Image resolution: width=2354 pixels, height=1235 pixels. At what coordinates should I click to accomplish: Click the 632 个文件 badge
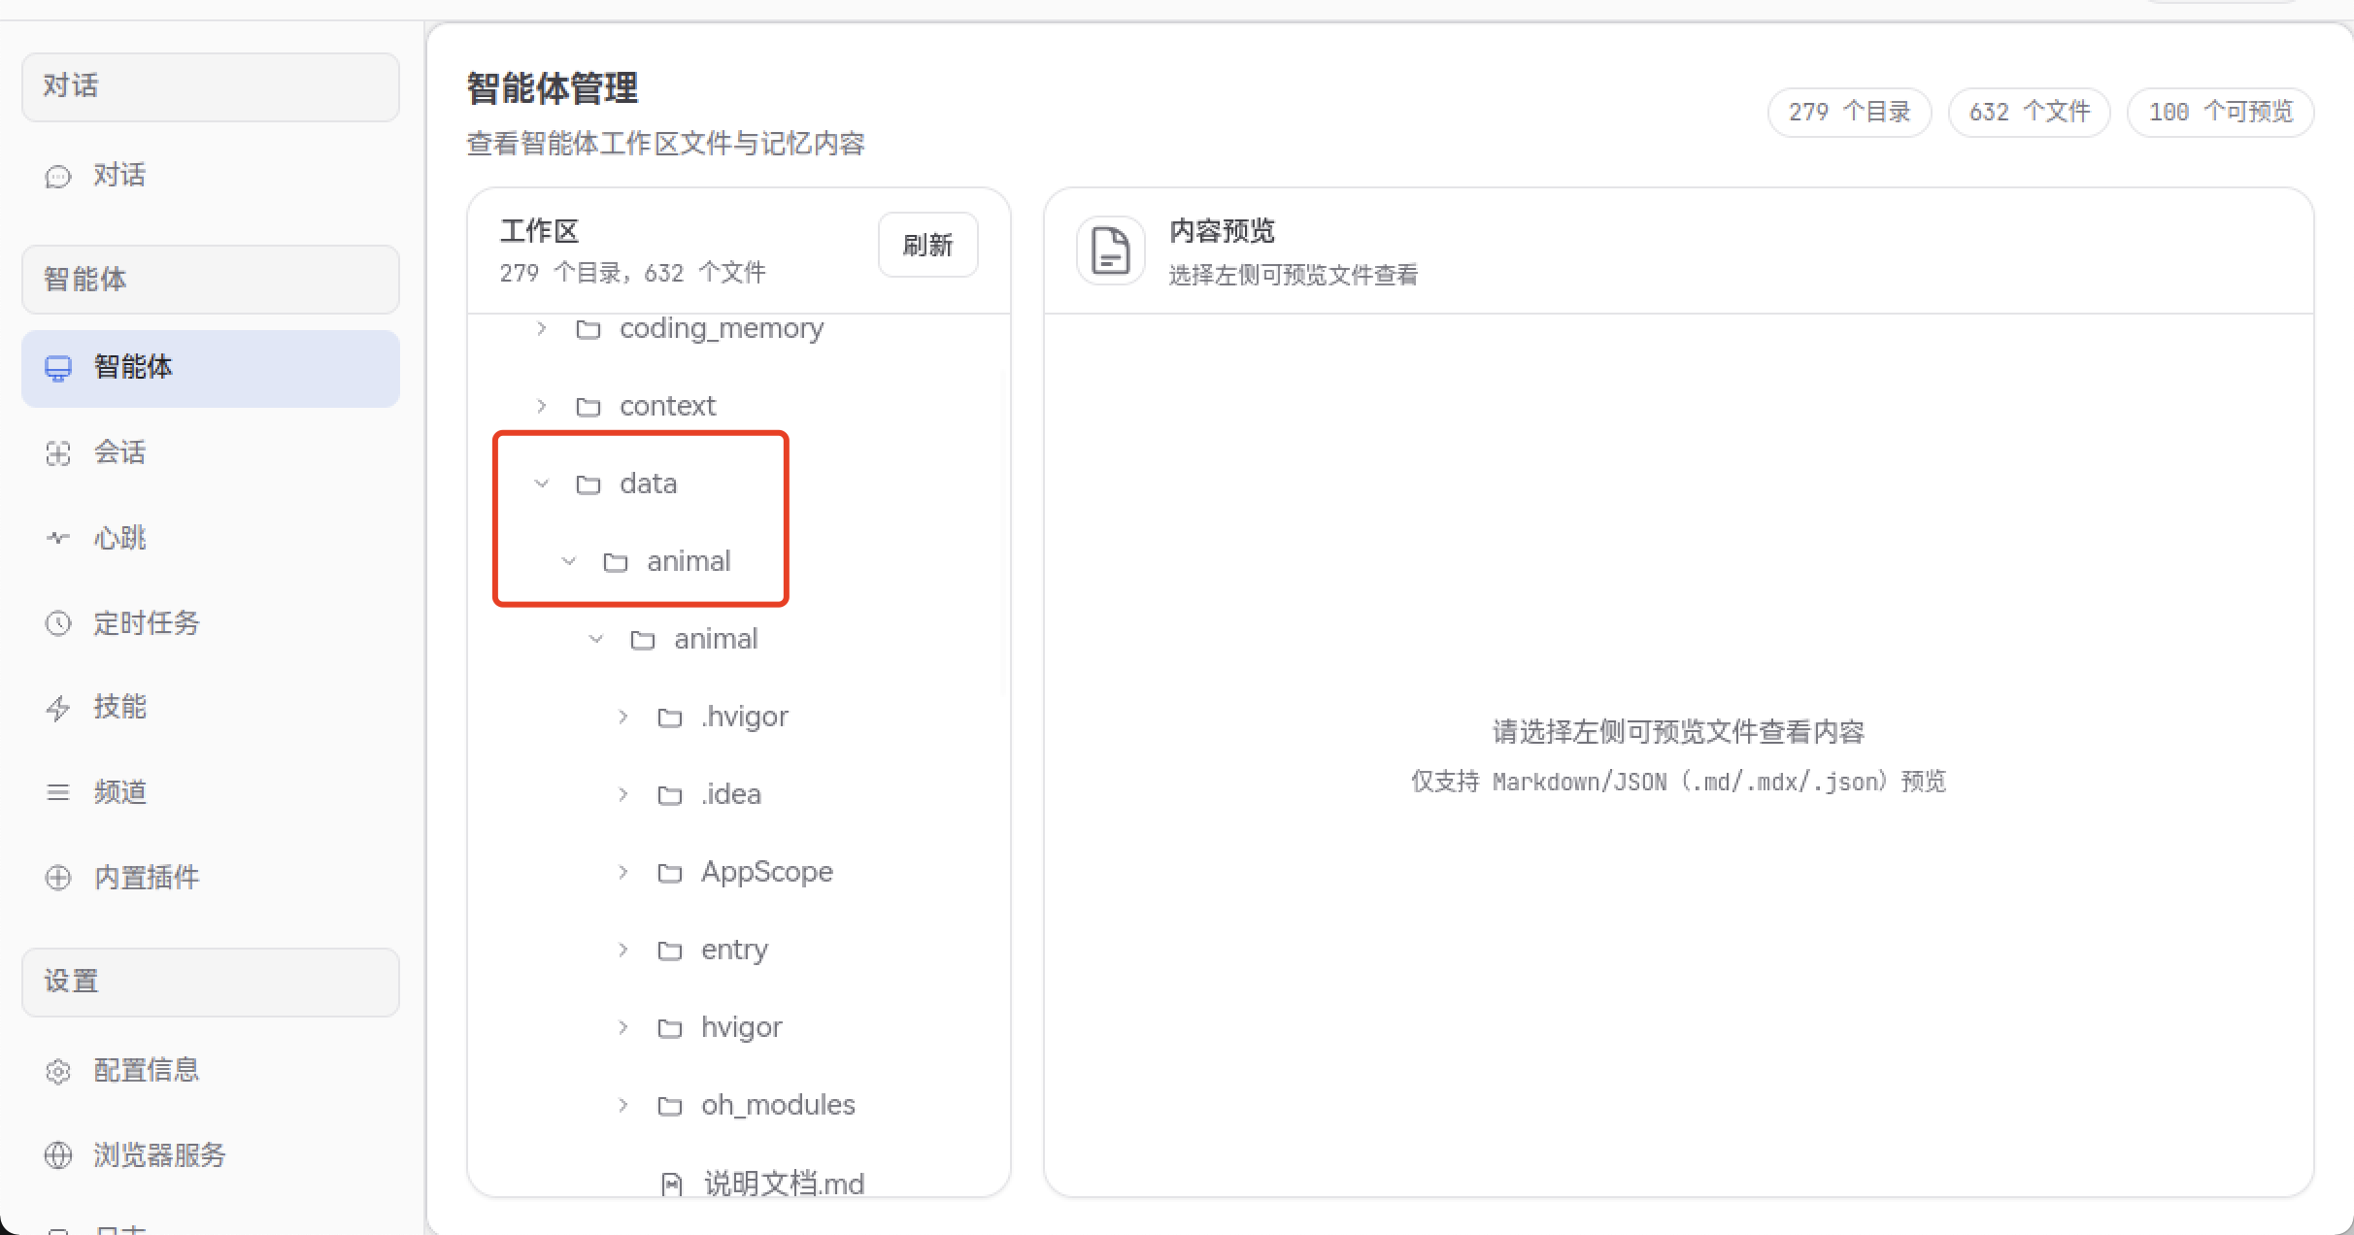(2029, 113)
